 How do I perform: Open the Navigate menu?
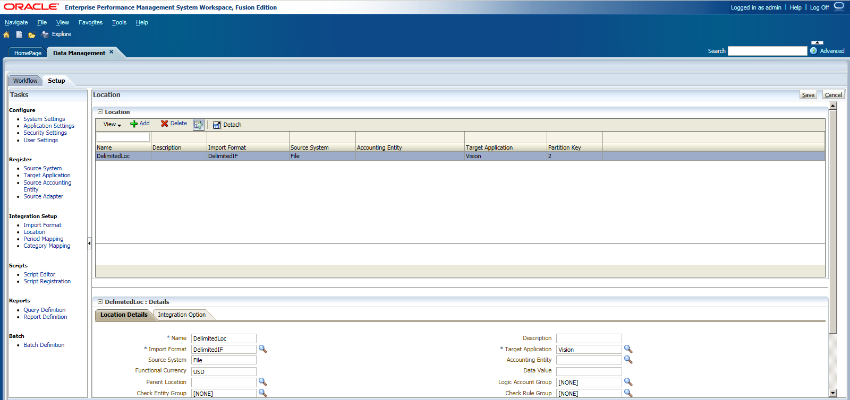click(16, 22)
